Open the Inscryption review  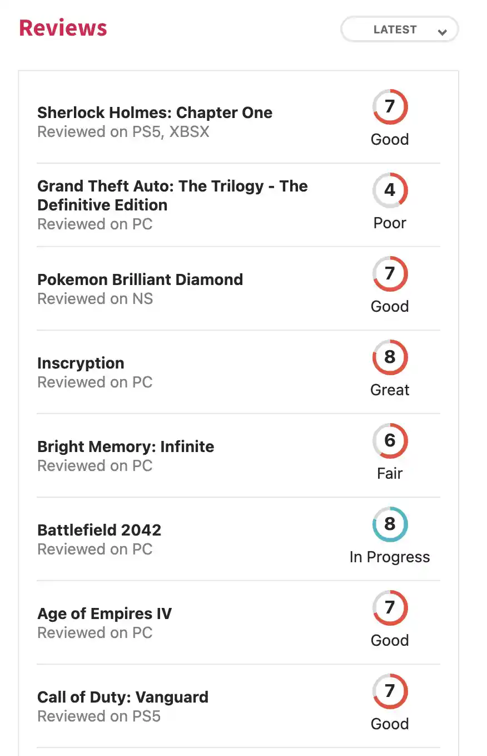click(81, 363)
